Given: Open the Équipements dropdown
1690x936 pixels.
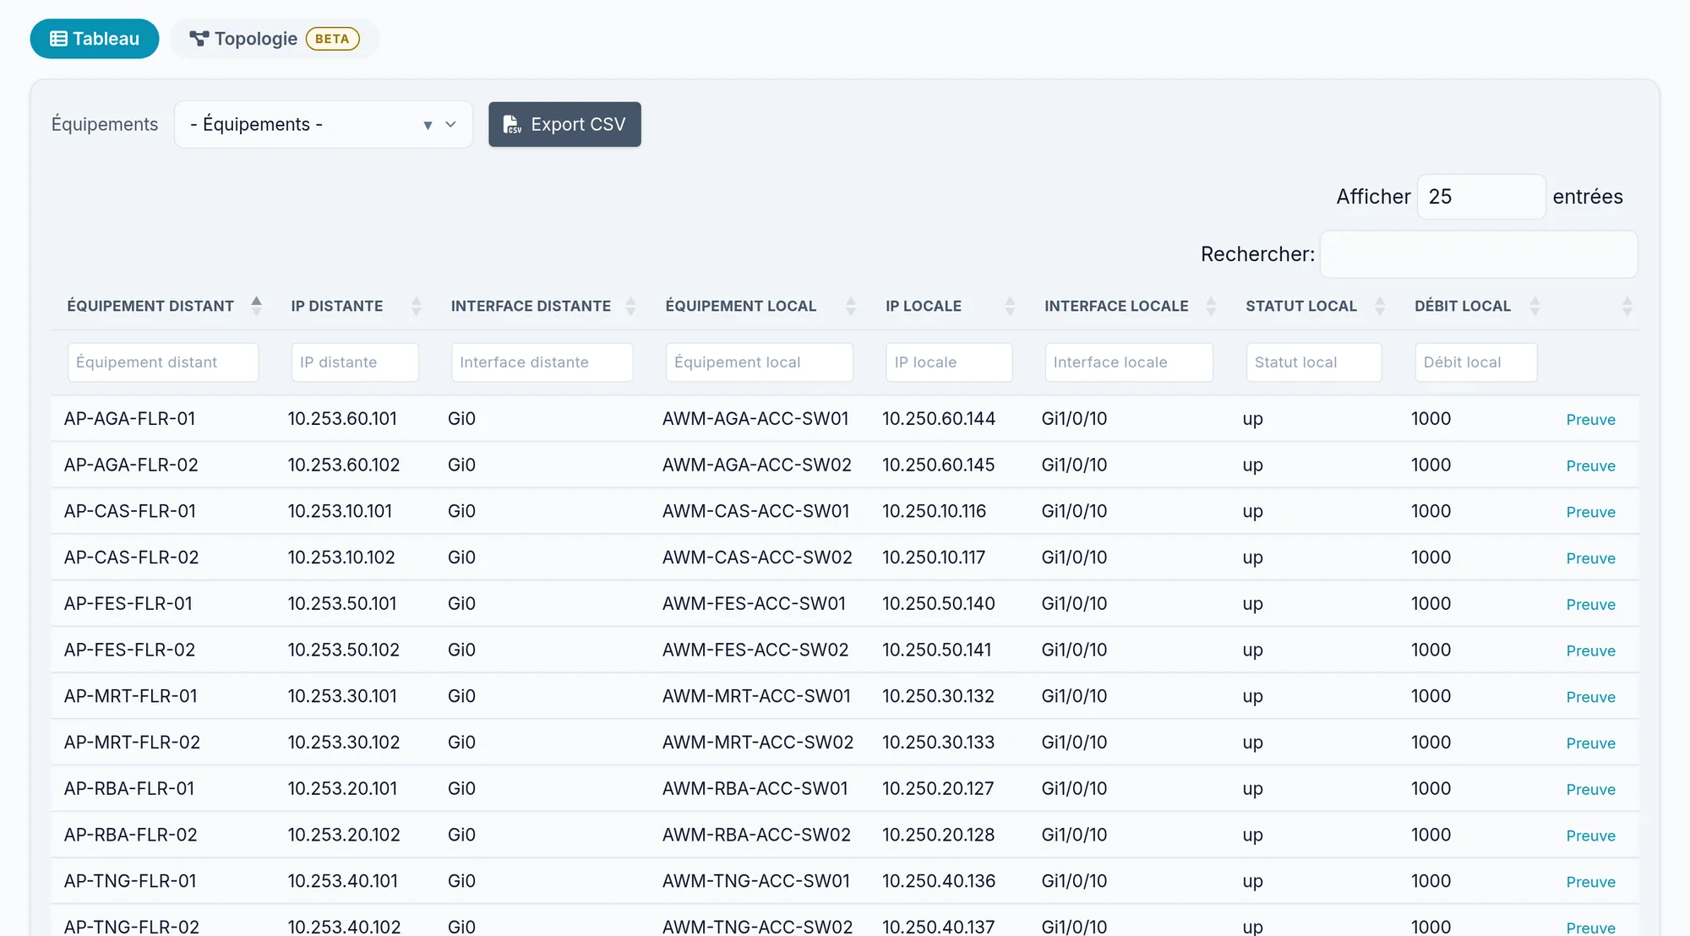Looking at the screenshot, I should pyautogui.click(x=323, y=125).
